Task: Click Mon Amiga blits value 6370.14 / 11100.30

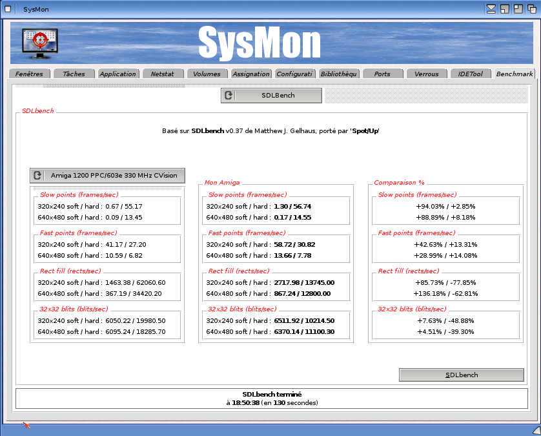Action: pyautogui.click(x=304, y=332)
